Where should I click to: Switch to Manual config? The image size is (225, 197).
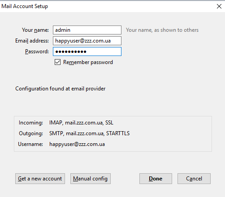tap(91, 179)
